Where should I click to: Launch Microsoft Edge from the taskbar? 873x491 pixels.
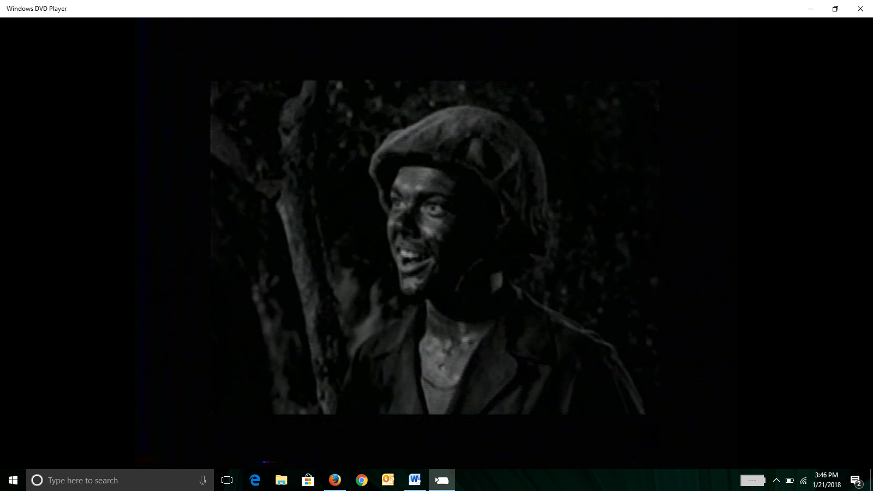[255, 480]
